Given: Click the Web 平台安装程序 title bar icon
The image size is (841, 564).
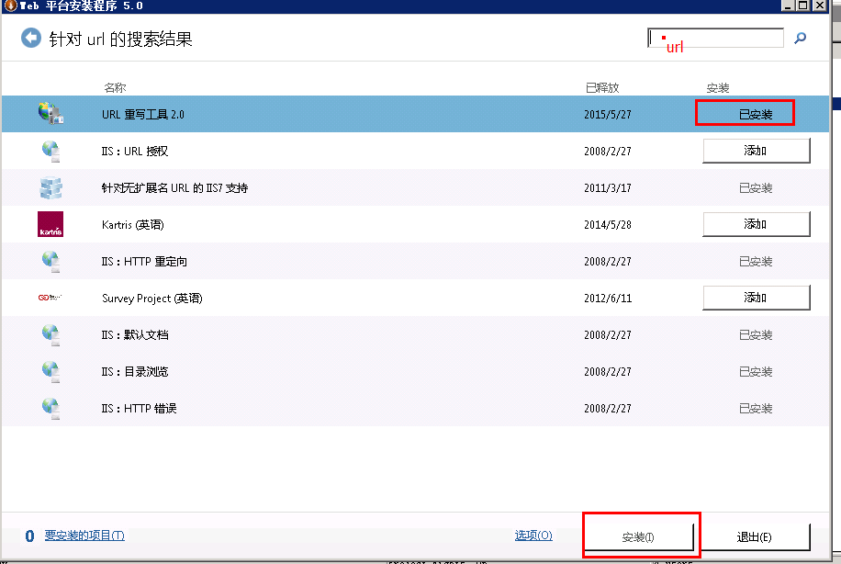Looking at the screenshot, I should (10, 6).
